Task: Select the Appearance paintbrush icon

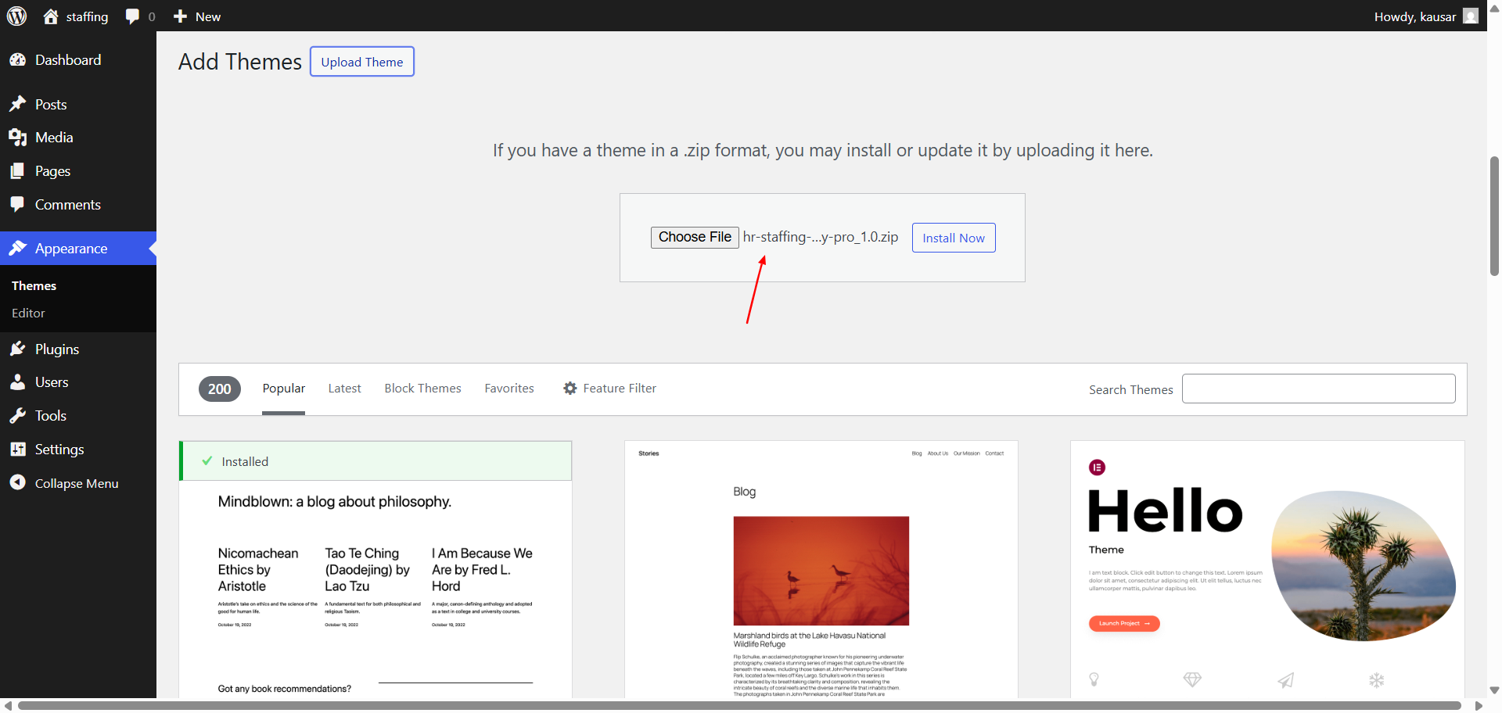Action: [18, 248]
